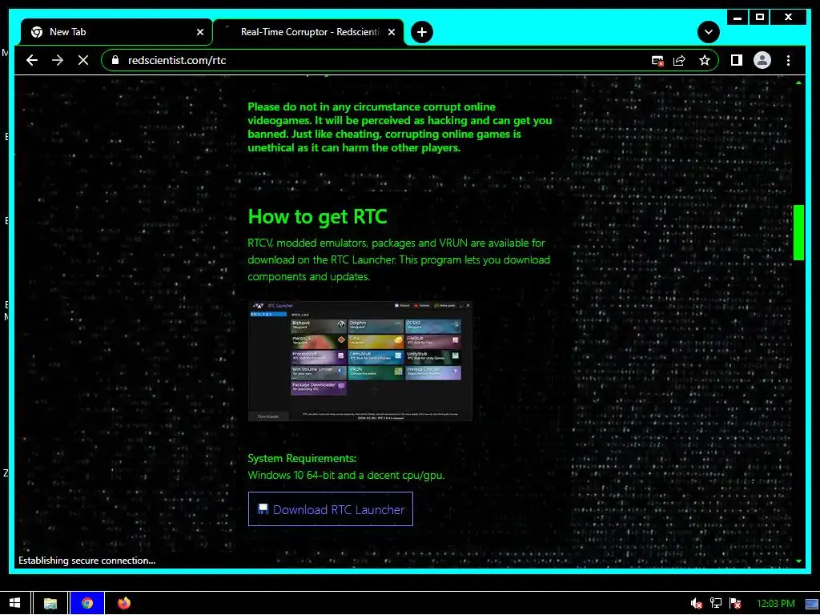Click the scrollbar up arrow
The image size is (820, 615).
[x=798, y=82]
